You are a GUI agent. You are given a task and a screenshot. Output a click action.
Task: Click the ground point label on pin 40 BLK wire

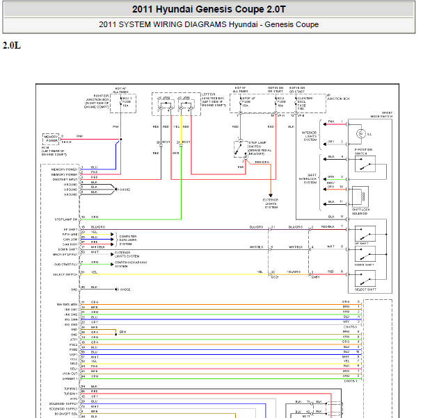(x=125, y=290)
